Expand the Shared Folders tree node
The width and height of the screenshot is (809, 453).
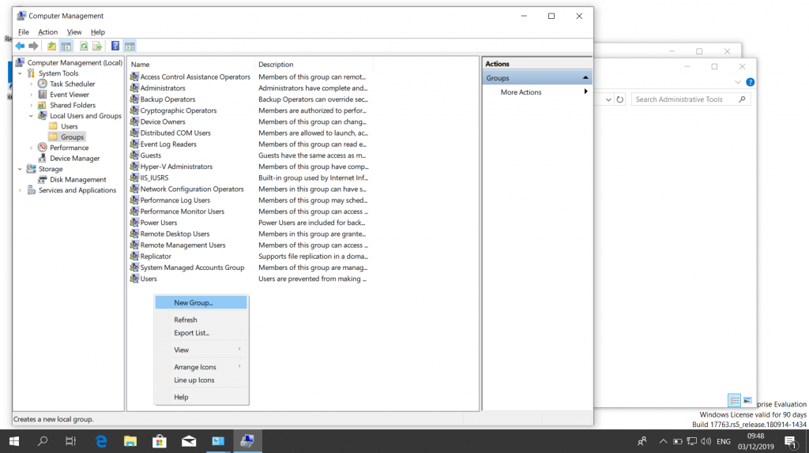pyautogui.click(x=31, y=105)
